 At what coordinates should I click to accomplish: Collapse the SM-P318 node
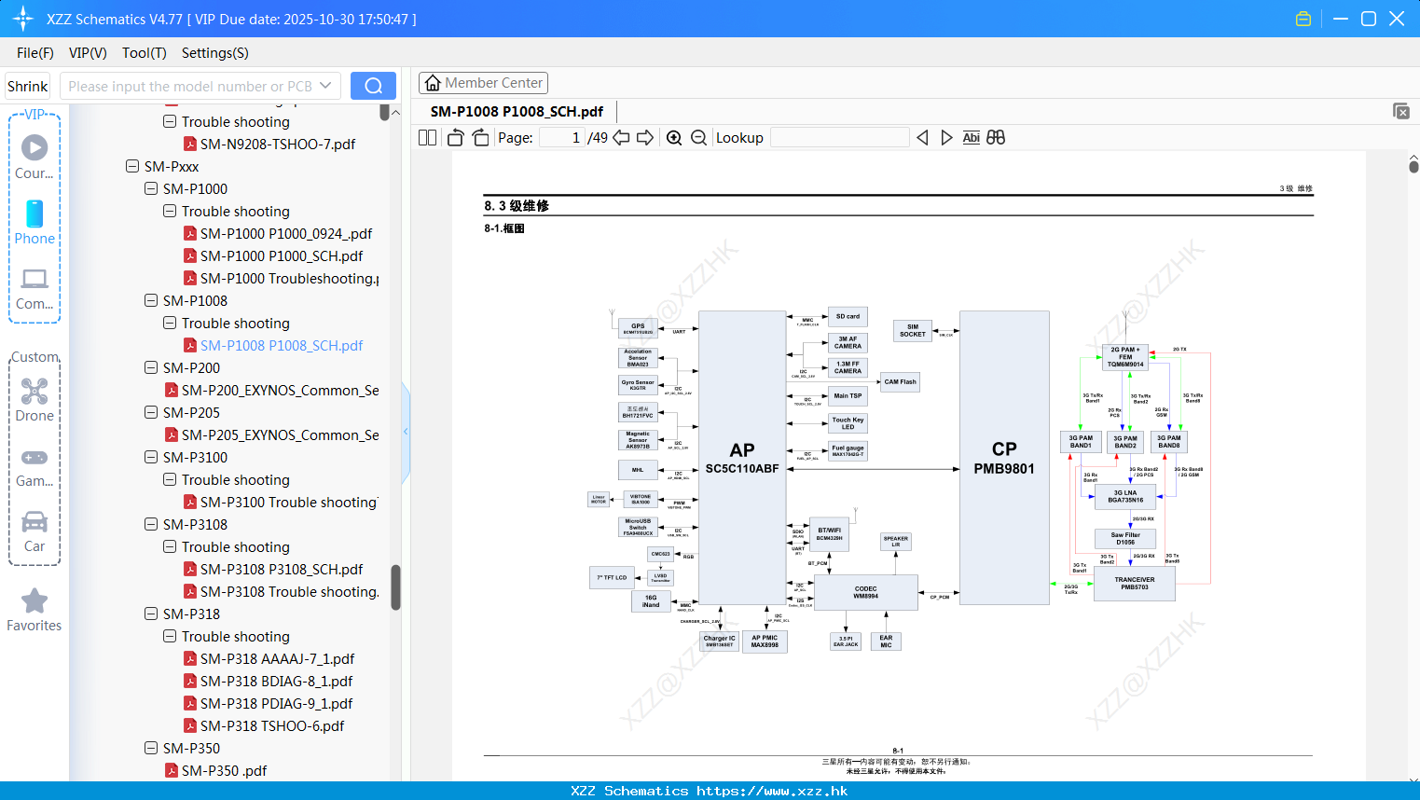tap(151, 614)
